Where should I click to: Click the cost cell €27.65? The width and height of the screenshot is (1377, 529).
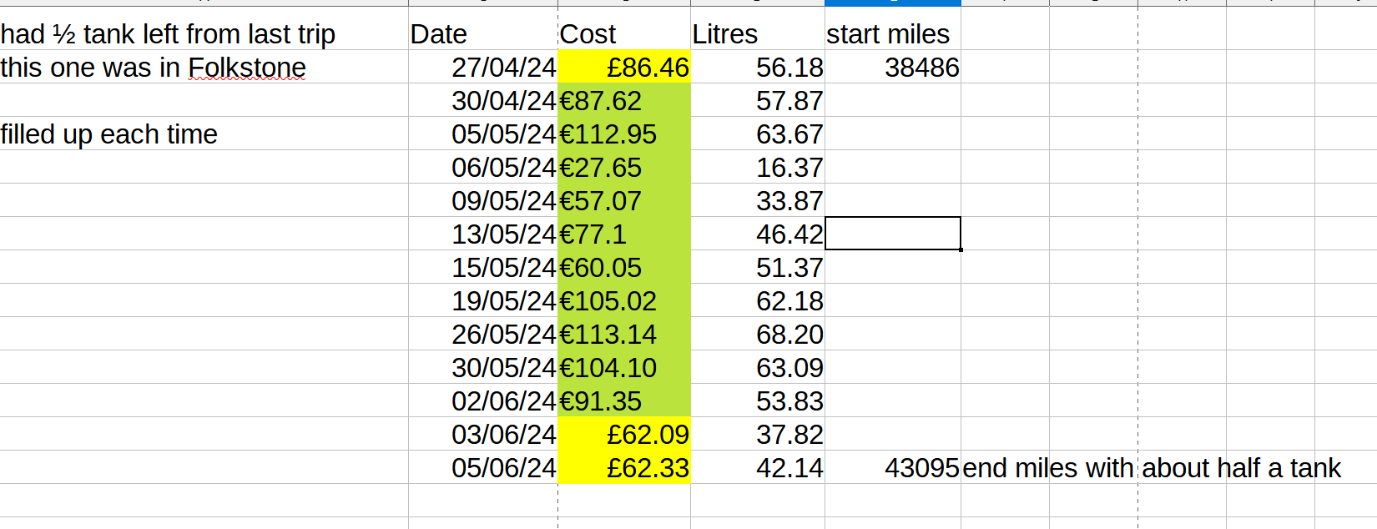tap(601, 168)
